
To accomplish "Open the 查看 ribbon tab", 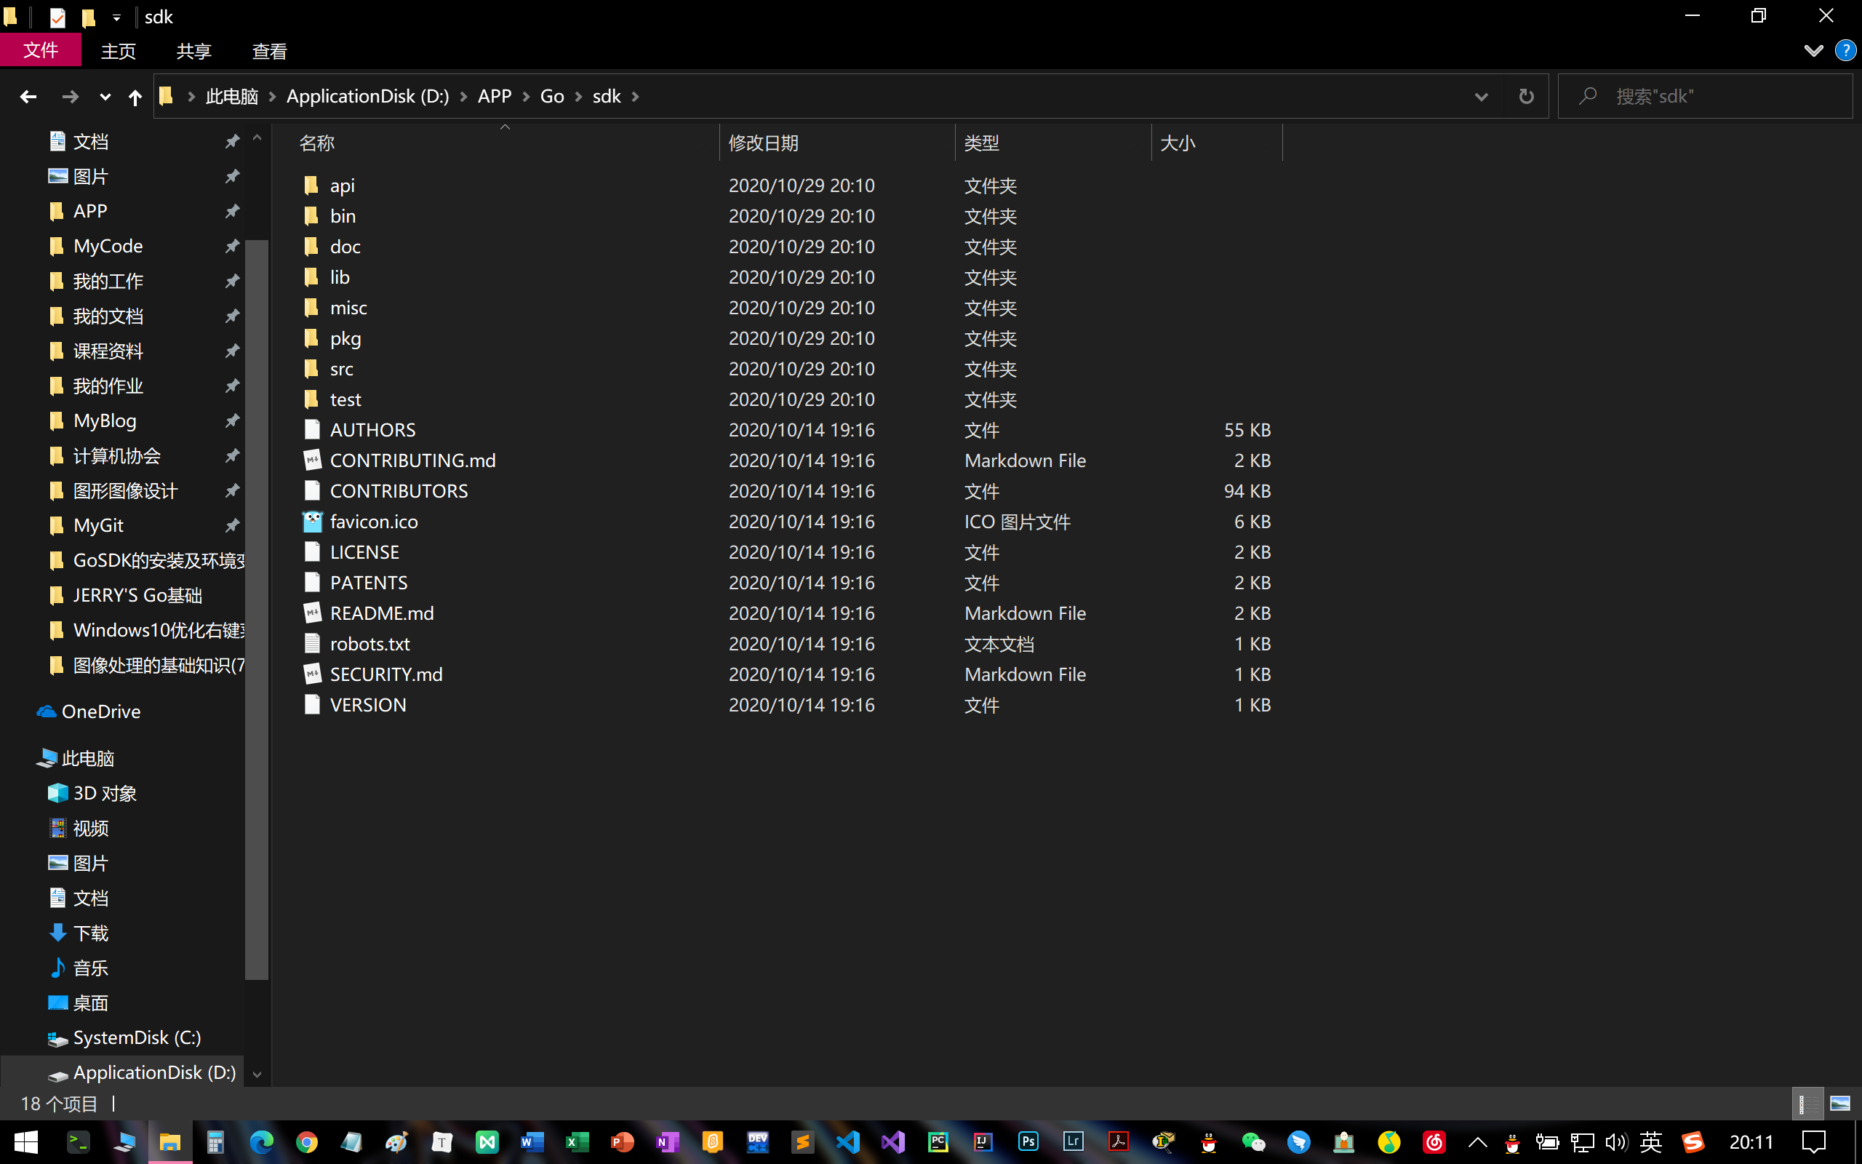I will (269, 51).
